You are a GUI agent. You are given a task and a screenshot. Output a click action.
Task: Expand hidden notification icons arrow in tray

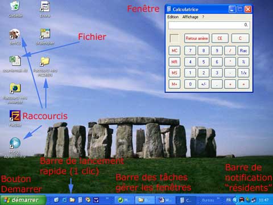(x=235, y=200)
